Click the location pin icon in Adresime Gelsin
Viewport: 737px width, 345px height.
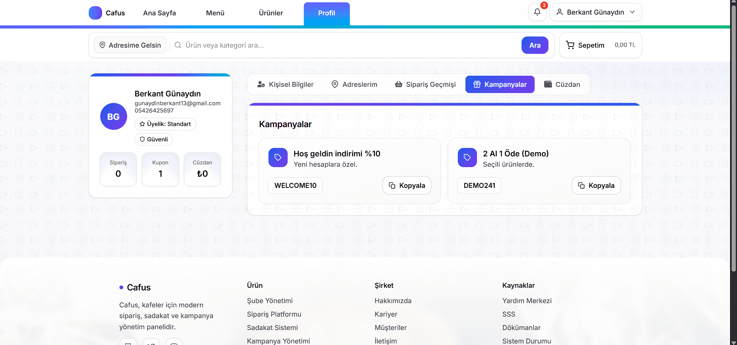103,45
